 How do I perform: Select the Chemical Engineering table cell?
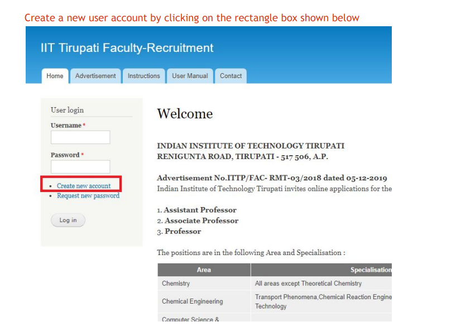click(204, 301)
